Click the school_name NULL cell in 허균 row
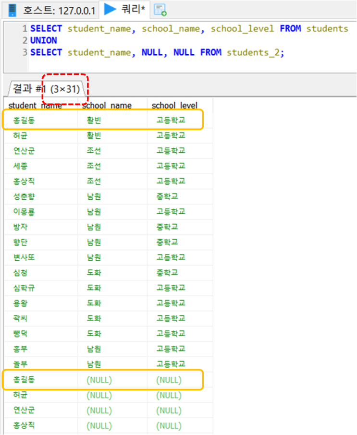 click(x=99, y=395)
